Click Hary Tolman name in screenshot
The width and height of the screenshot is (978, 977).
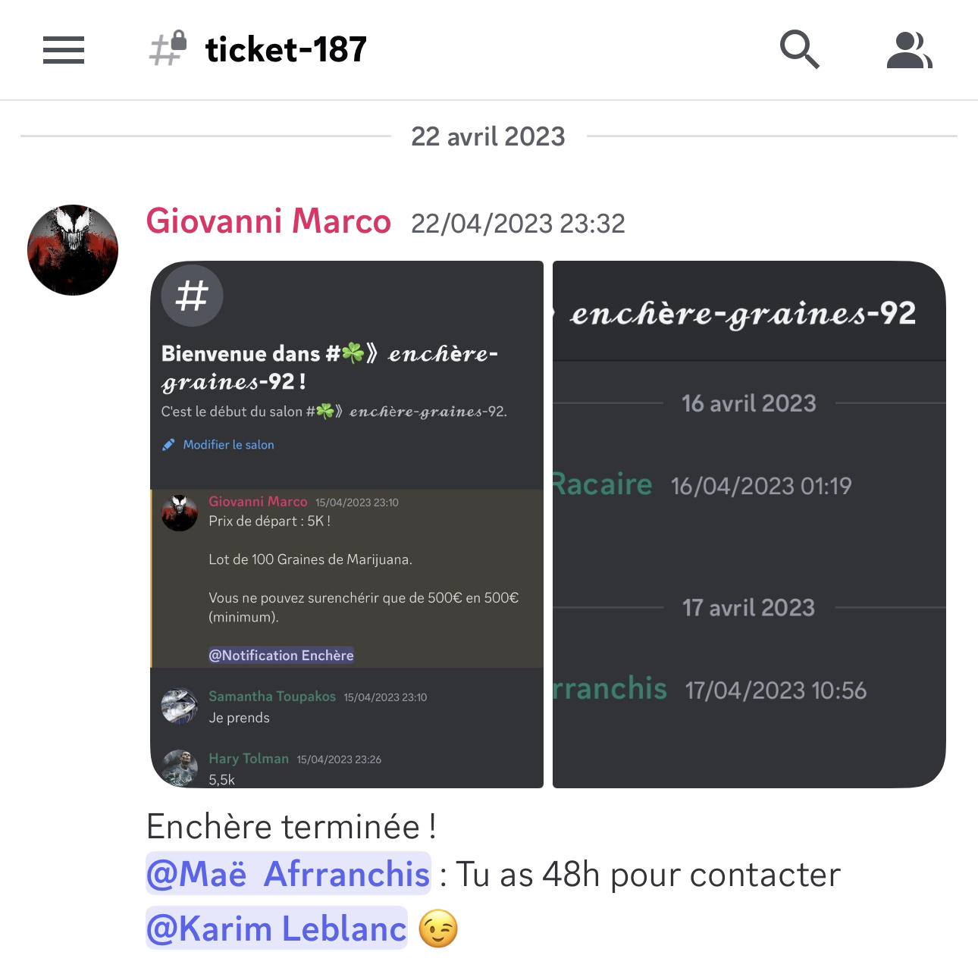click(249, 759)
